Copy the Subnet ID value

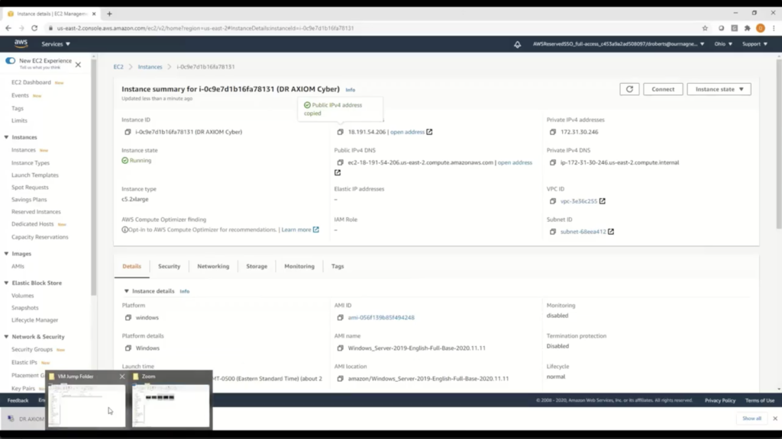coord(553,232)
